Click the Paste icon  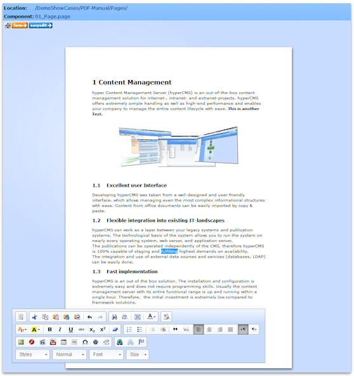pos(56,317)
